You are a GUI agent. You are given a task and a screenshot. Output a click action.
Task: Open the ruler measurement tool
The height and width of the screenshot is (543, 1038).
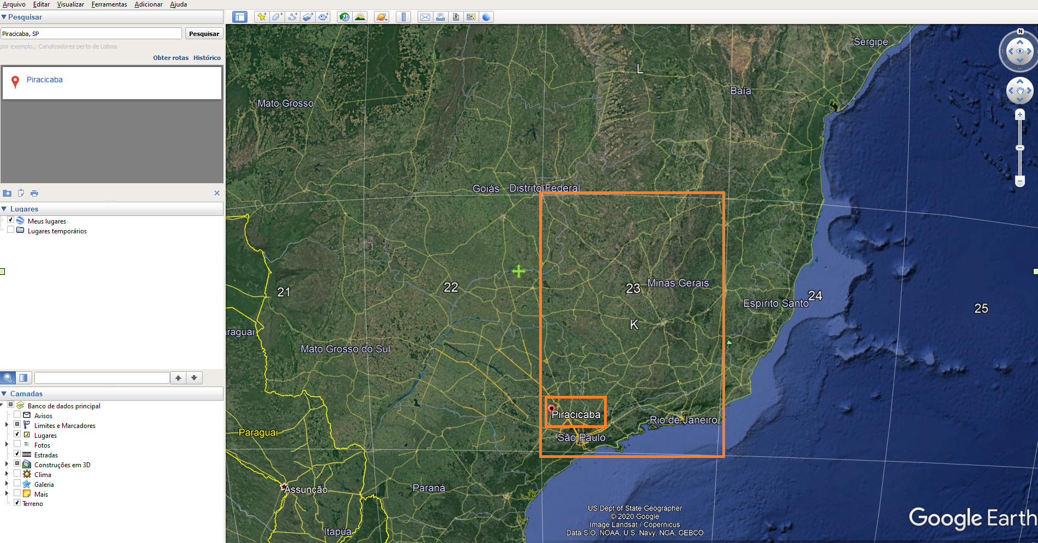[x=403, y=17]
